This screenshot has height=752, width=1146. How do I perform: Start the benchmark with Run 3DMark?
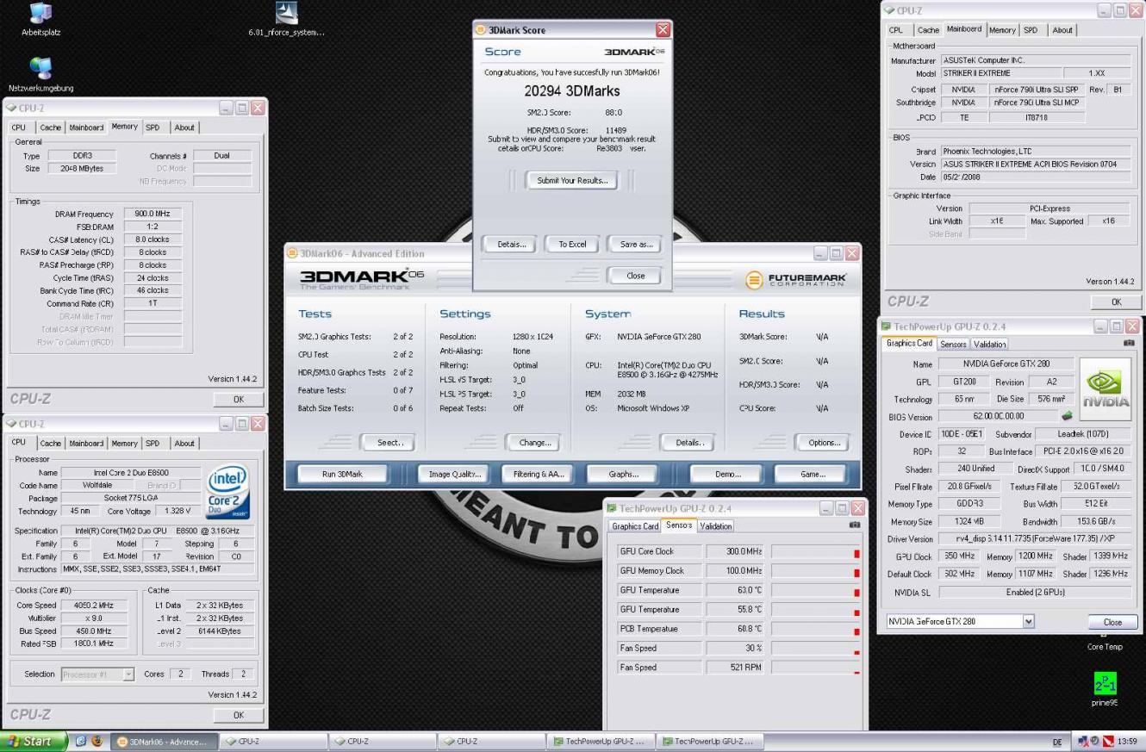pos(342,474)
